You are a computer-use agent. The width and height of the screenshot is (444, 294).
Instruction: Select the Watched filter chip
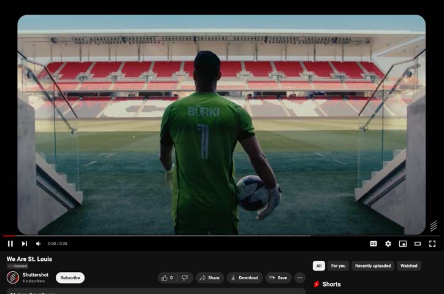(409, 266)
